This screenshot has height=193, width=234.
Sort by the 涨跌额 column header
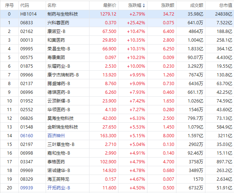point(168,5)
